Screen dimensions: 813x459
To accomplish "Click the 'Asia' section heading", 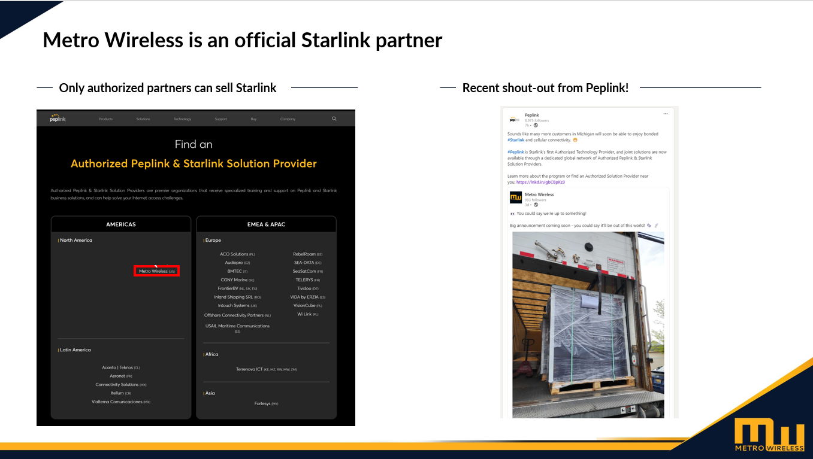I will point(210,393).
